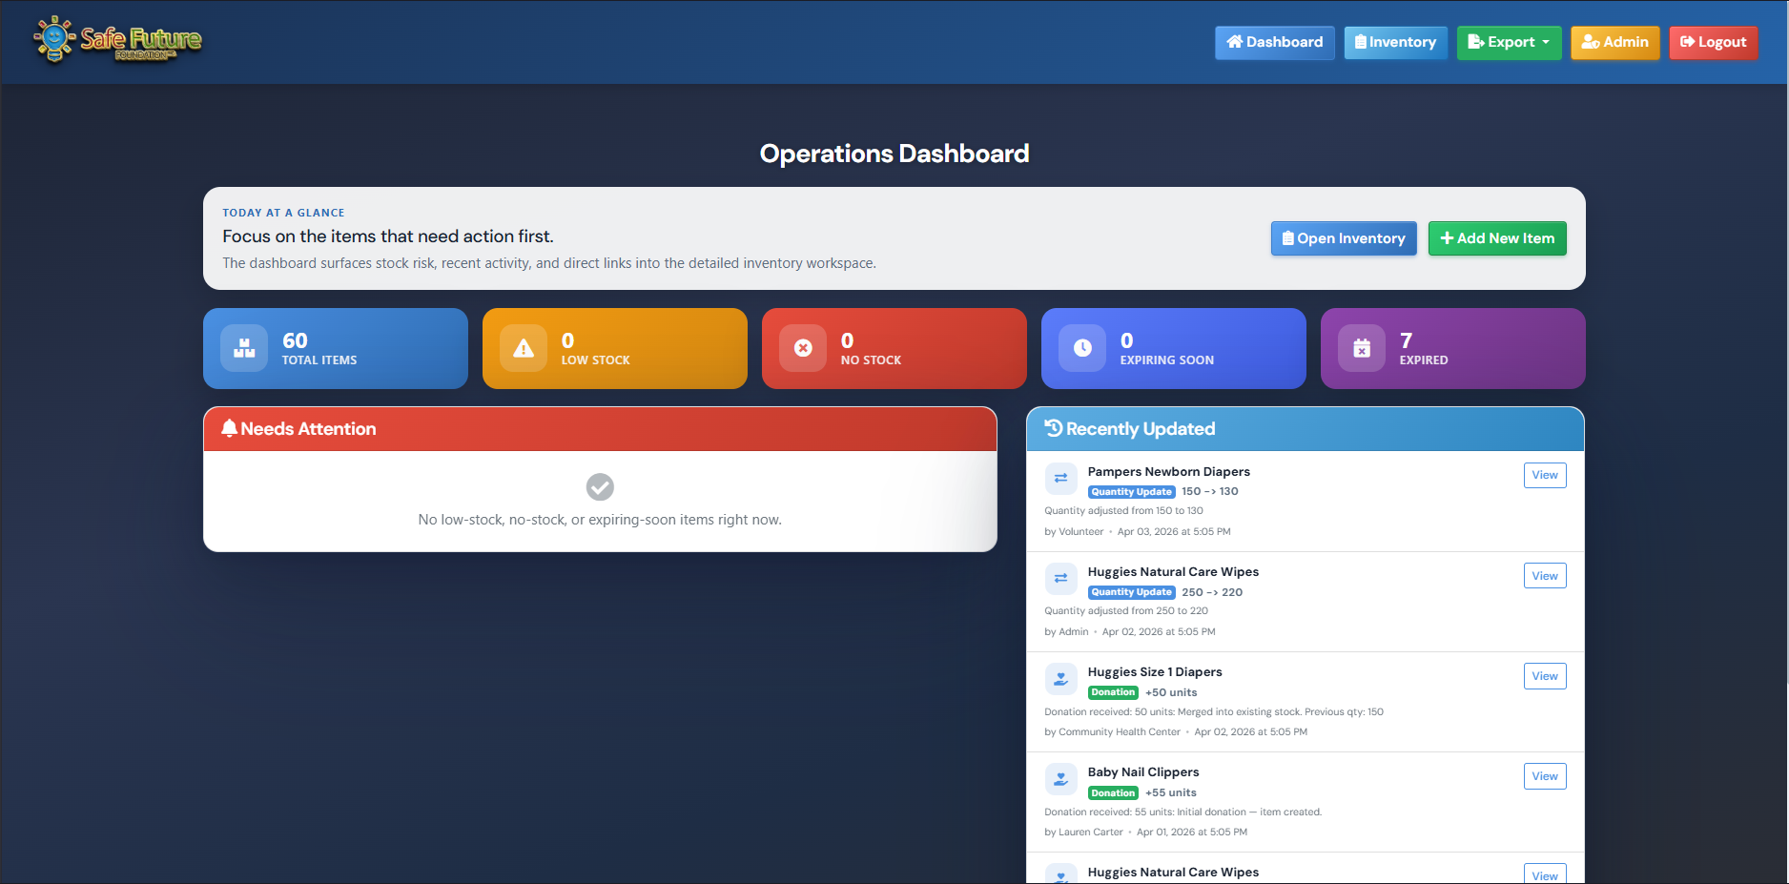
Task: Click the Today at a Glance label
Action: click(283, 213)
